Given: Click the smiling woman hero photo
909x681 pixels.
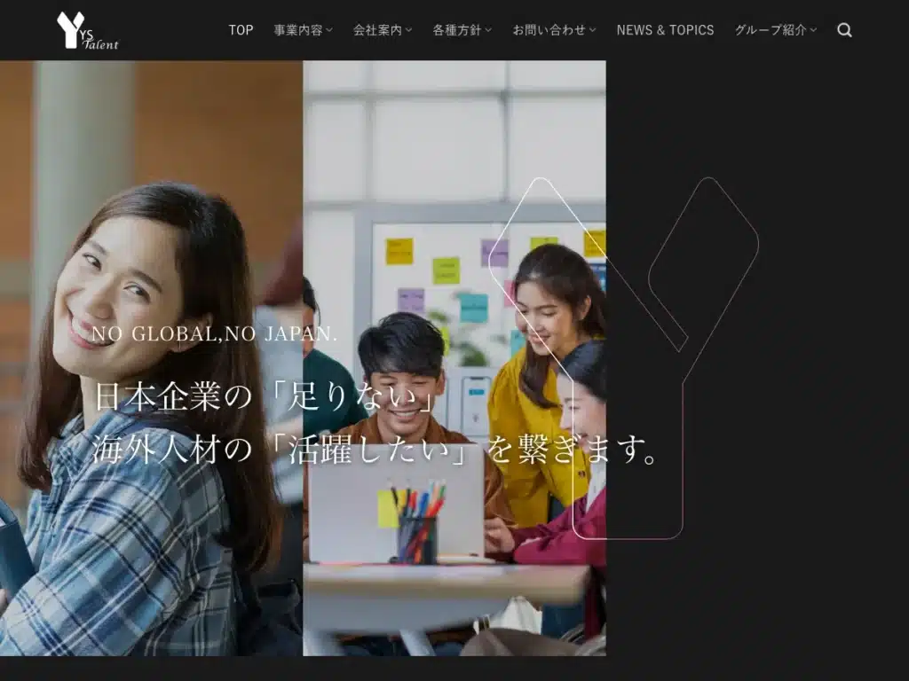Looking at the screenshot, I should tap(151, 358).
